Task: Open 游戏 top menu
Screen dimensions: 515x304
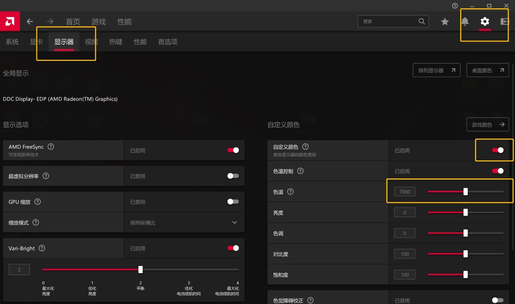Action: coord(98,22)
